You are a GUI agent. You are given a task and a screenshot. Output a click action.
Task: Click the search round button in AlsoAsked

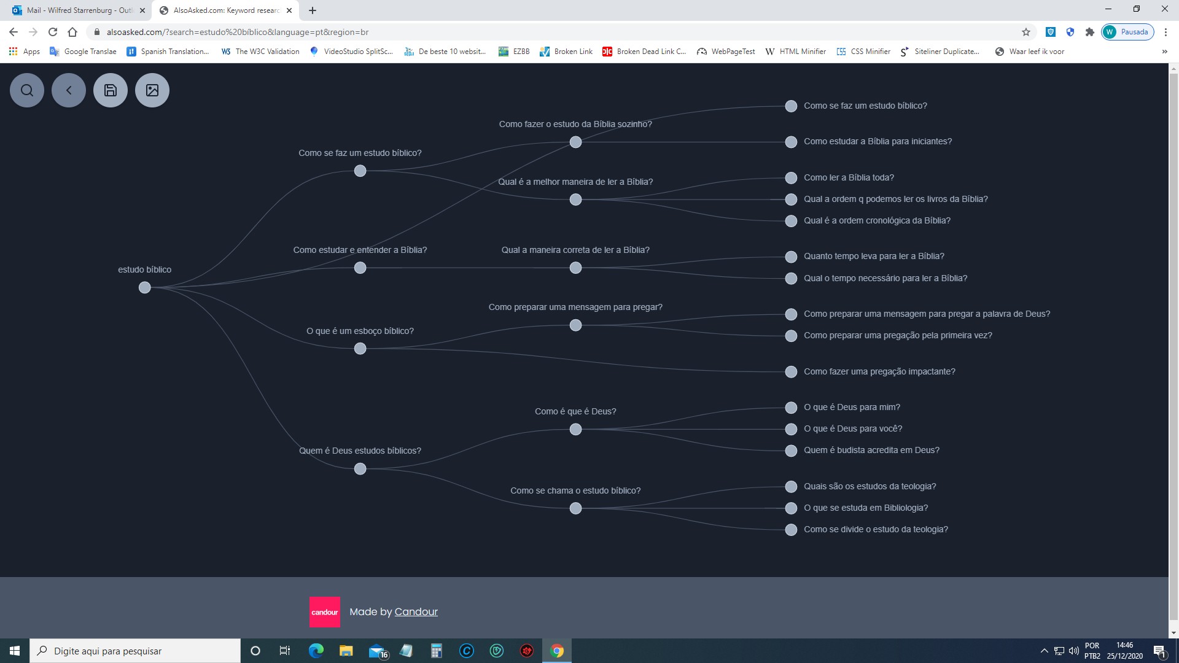point(27,90)
